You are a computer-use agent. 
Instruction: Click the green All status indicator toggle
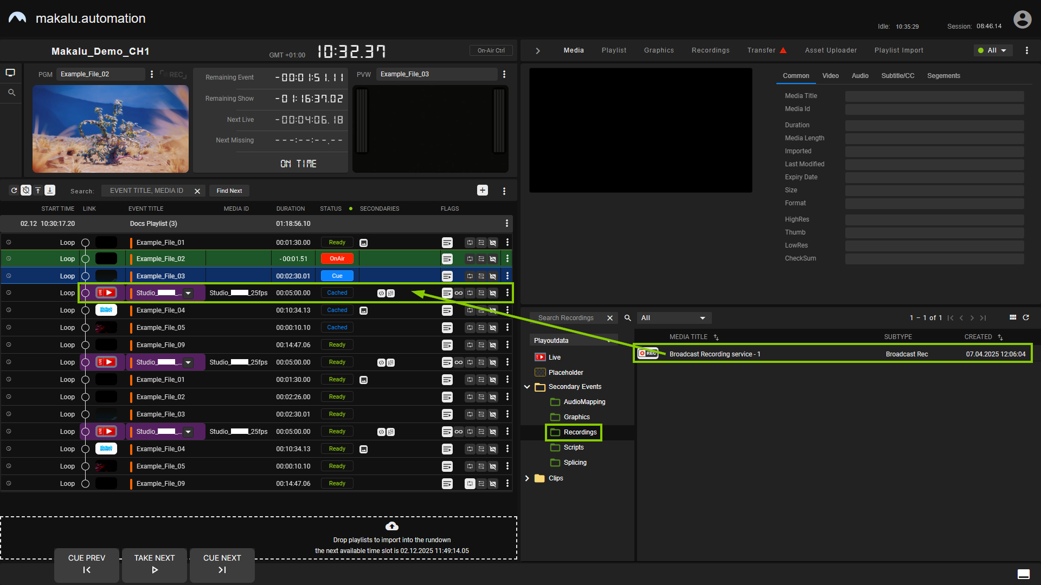[992, 50]
